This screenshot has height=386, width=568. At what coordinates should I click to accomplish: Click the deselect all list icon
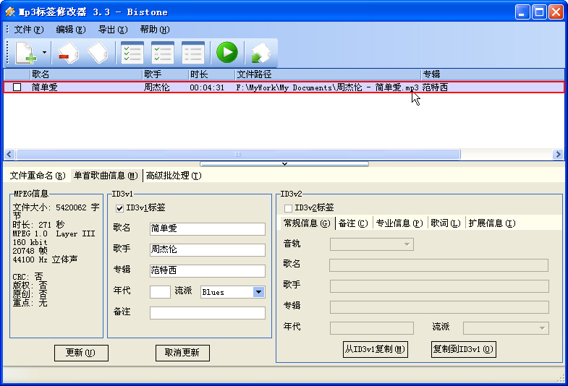[192, 53]
